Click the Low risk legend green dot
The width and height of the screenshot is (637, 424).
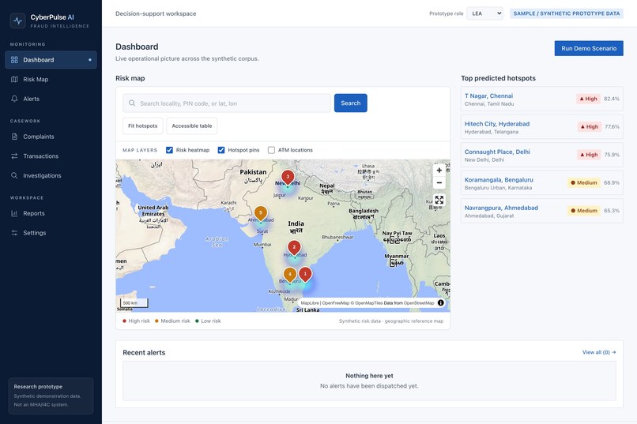click(197, 321)
